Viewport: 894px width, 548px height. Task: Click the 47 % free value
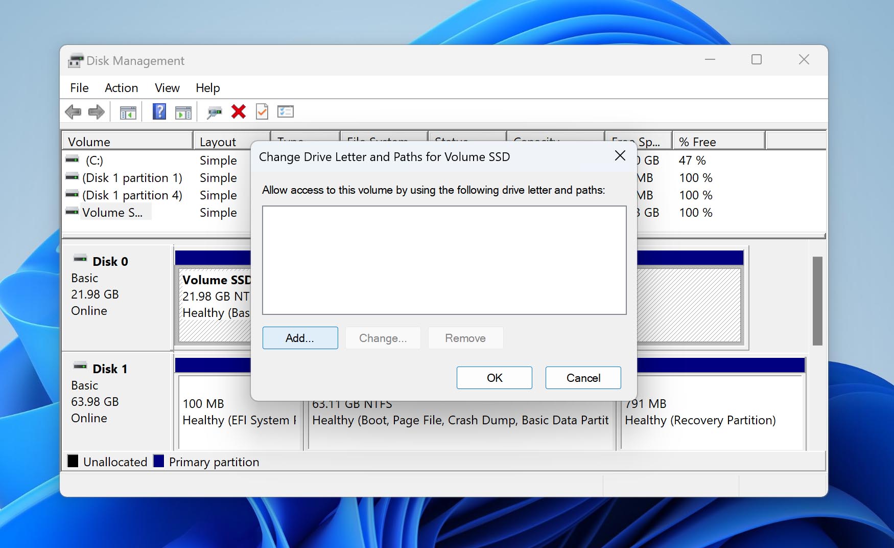[x=692, y=161]
